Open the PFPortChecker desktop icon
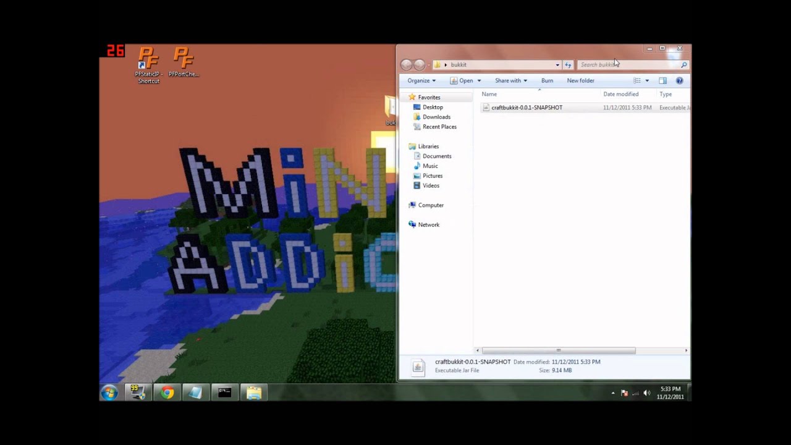 tap(184, 62)
